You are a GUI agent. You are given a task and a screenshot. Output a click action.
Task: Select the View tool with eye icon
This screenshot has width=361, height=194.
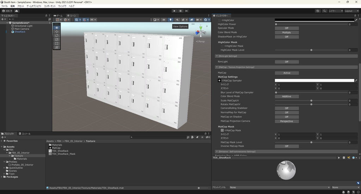click(x=57, y=28)
